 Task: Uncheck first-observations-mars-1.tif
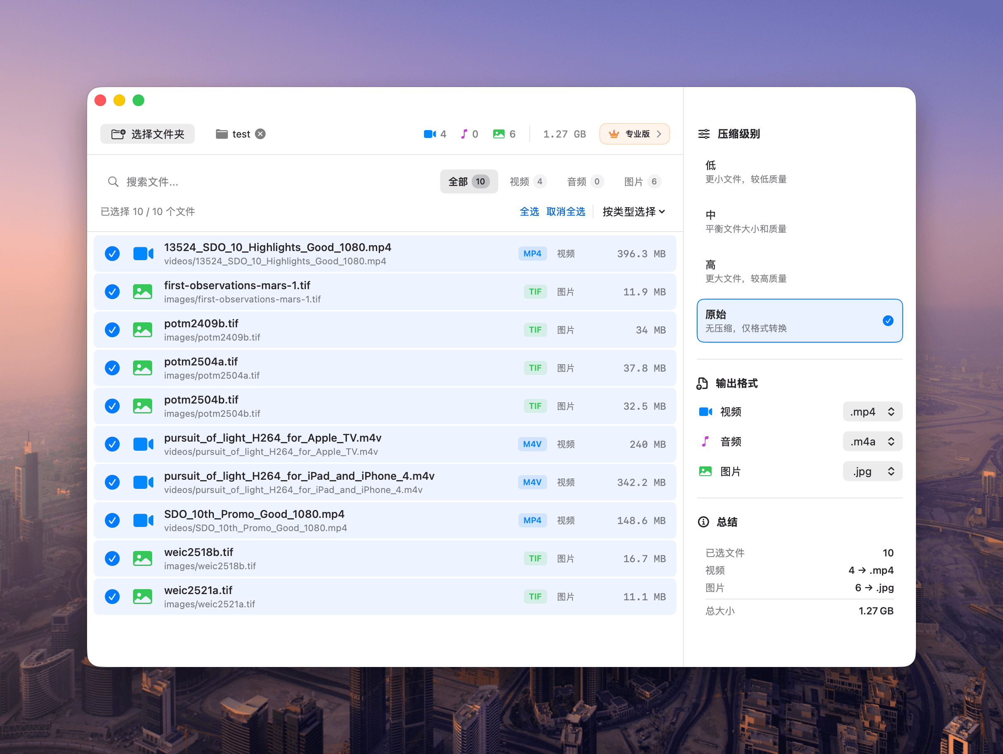[112, 292]
